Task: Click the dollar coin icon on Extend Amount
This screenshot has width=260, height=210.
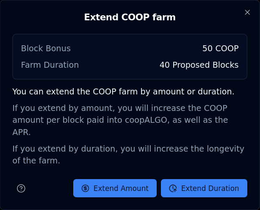Action: click(x=85, y=188)
